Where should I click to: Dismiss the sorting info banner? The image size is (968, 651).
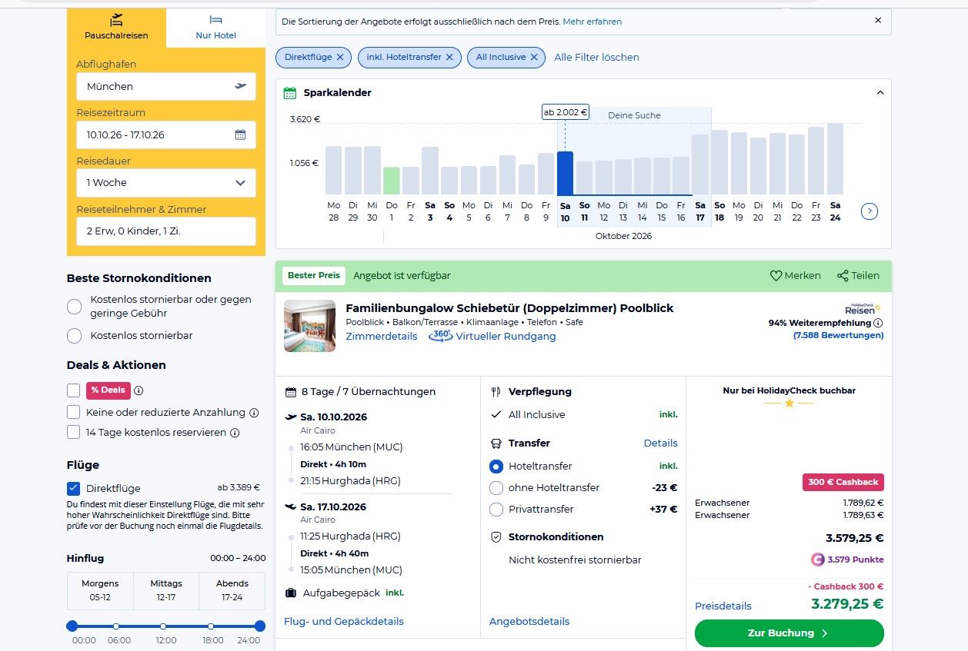878,21
